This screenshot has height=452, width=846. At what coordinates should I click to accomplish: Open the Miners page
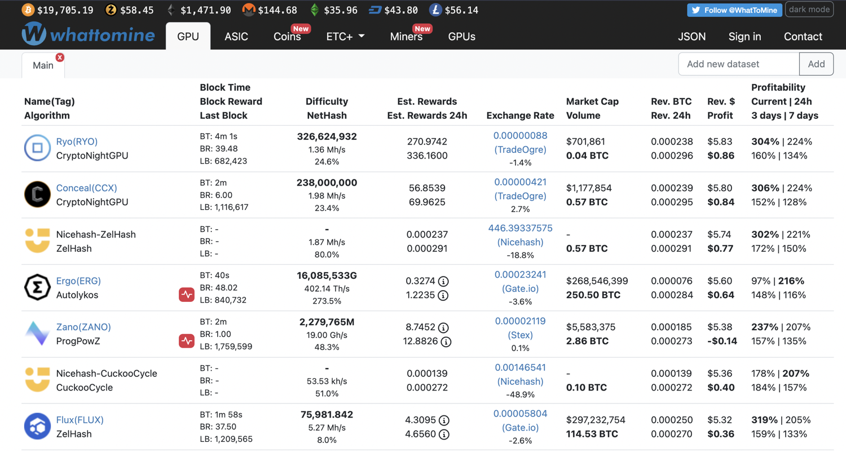406,37
